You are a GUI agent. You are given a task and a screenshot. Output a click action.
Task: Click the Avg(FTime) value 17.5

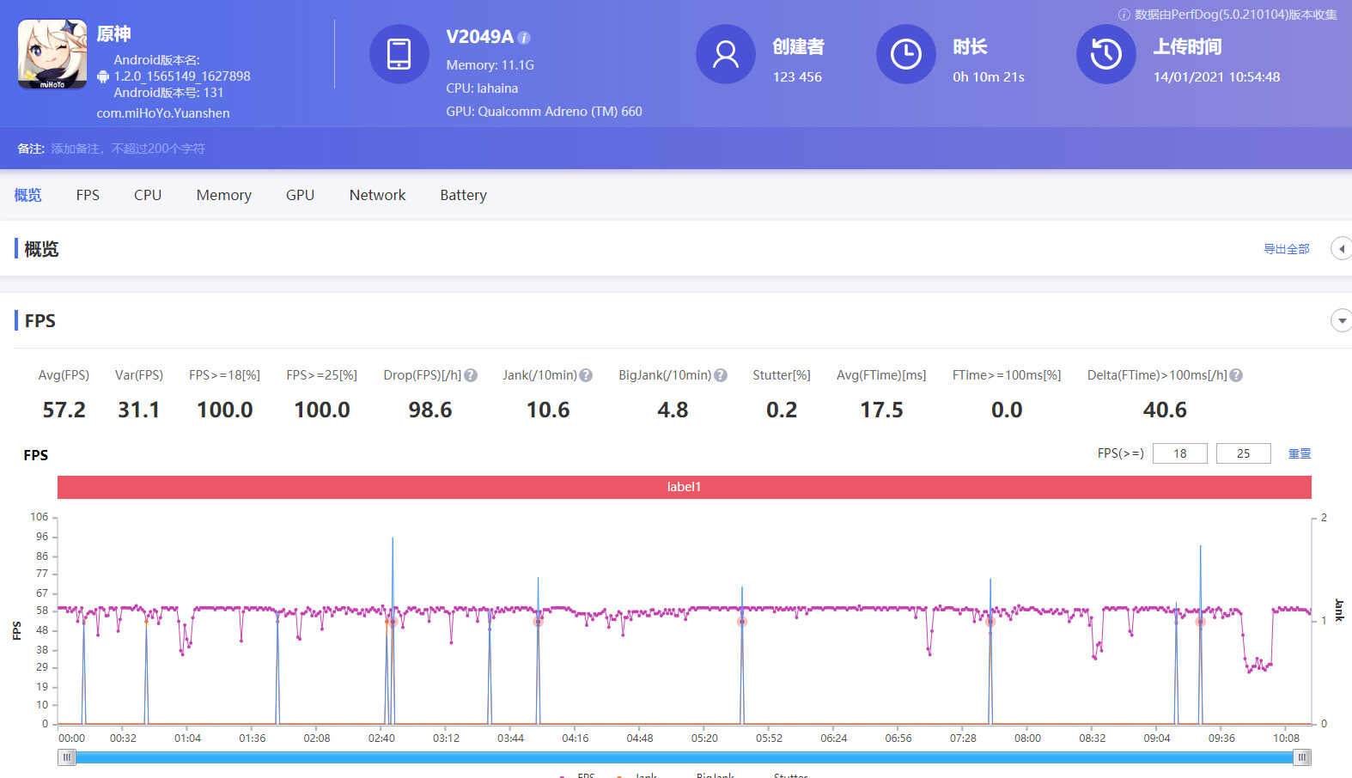pos(881,410)
